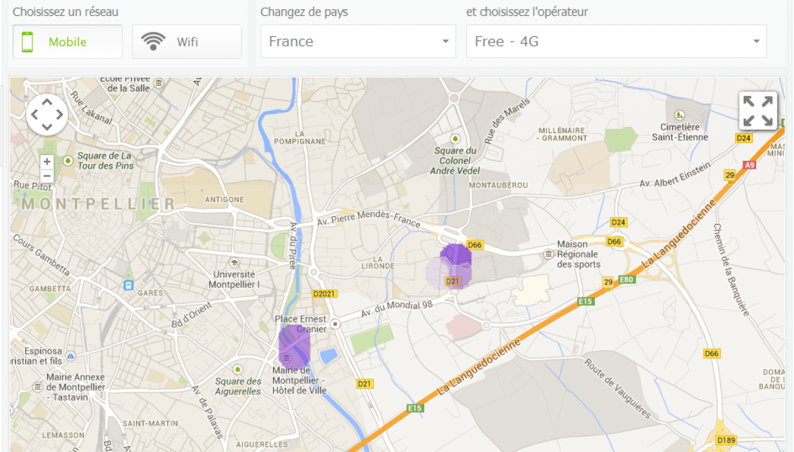Pan the map right with the arrow control
Screen dimensions: 794x452
point(60,114)
